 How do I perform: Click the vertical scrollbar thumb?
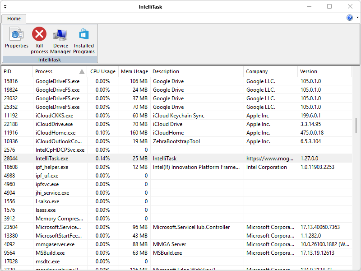click(357, 125)
